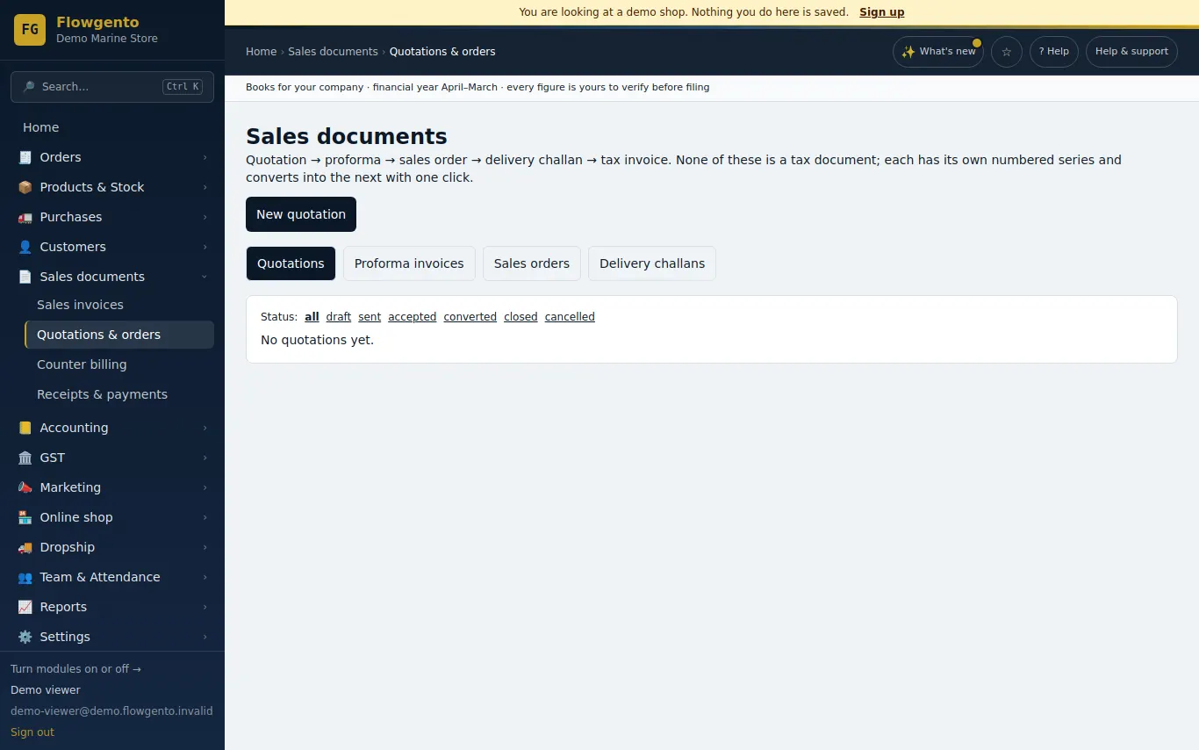Viewport: 1199px width, 750px height.
Task: Click the GST bank building icon
Action: pyautogui.click(x=25, y=458)
